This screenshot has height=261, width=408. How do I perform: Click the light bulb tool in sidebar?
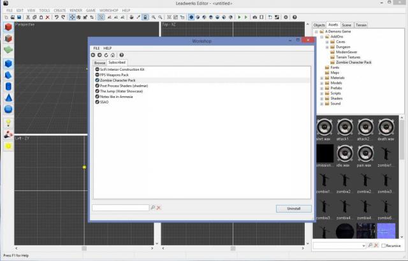pyautogui.click(x=8, y=123)
